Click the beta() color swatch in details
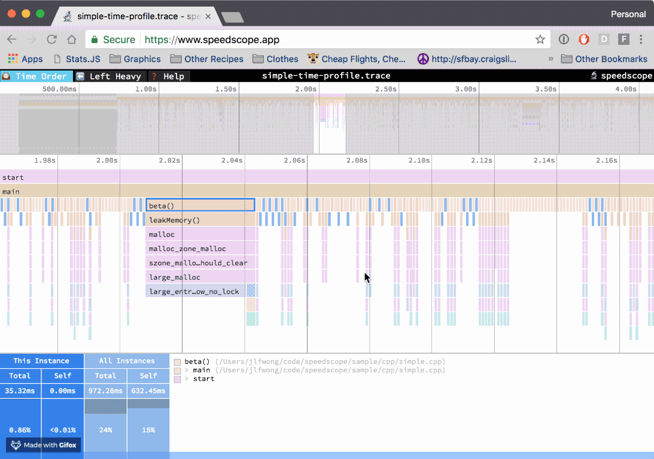This screenshot has height=459, width=654. pos(177,362)
